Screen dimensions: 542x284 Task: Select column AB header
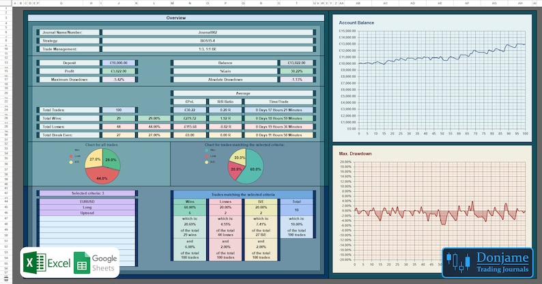pyautogui.click(x=358, y=3)
